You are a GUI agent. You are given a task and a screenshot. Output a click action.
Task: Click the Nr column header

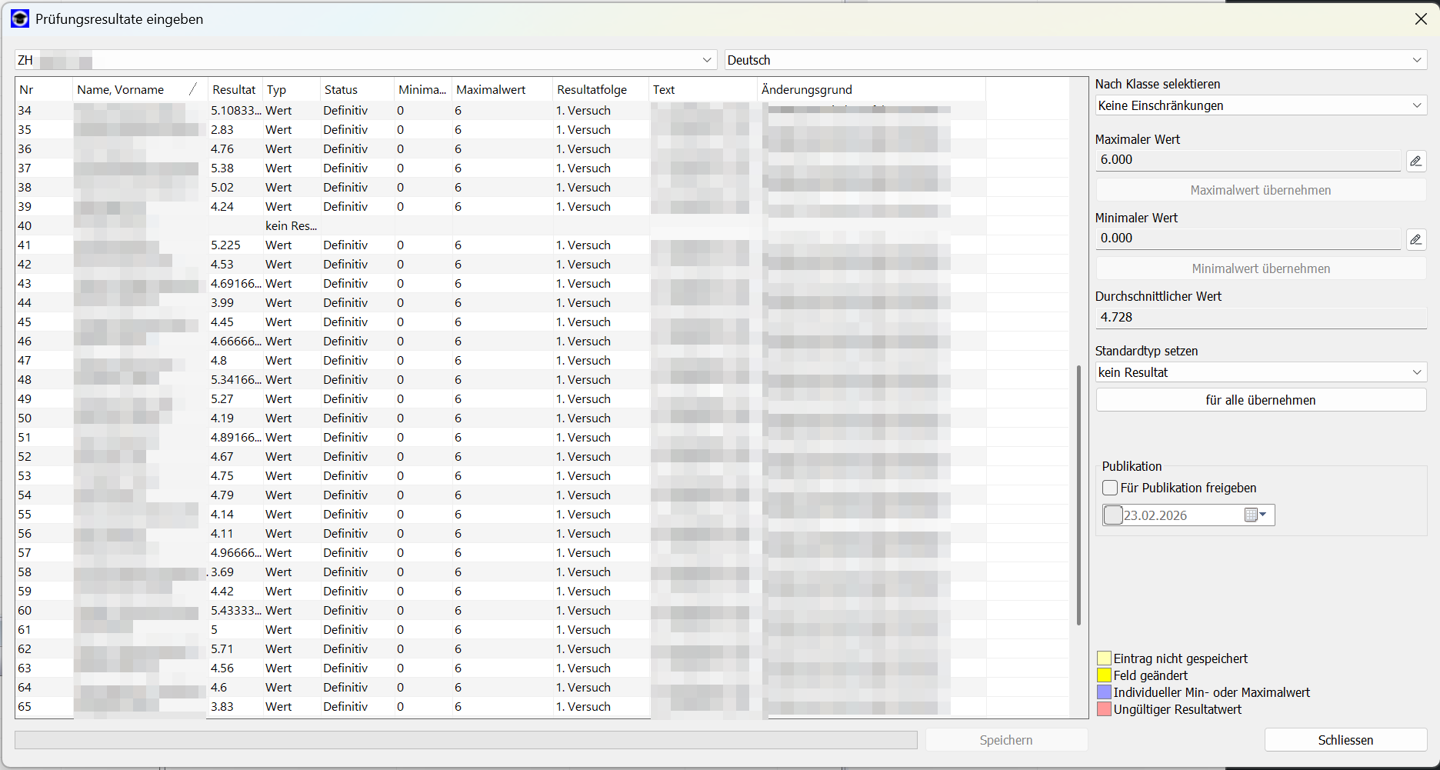pos(44,90)
